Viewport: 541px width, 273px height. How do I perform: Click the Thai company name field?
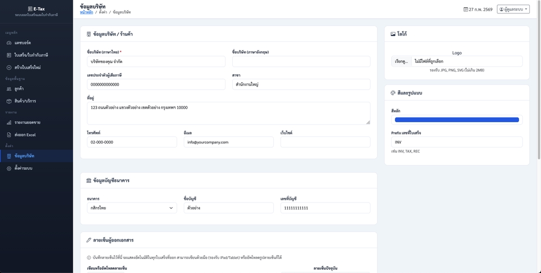pos(156,61)
